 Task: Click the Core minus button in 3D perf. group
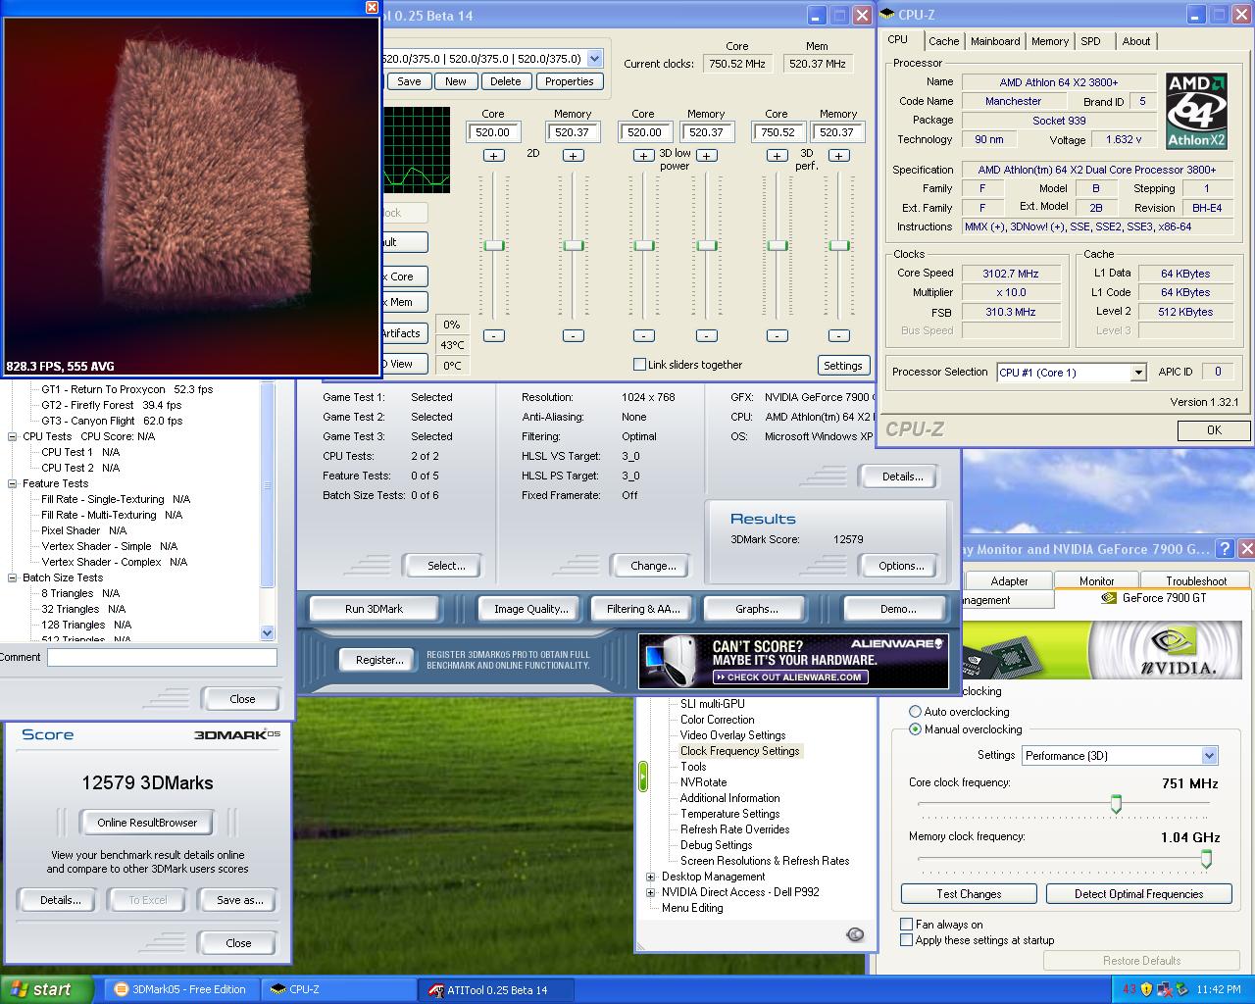[778, 335]
